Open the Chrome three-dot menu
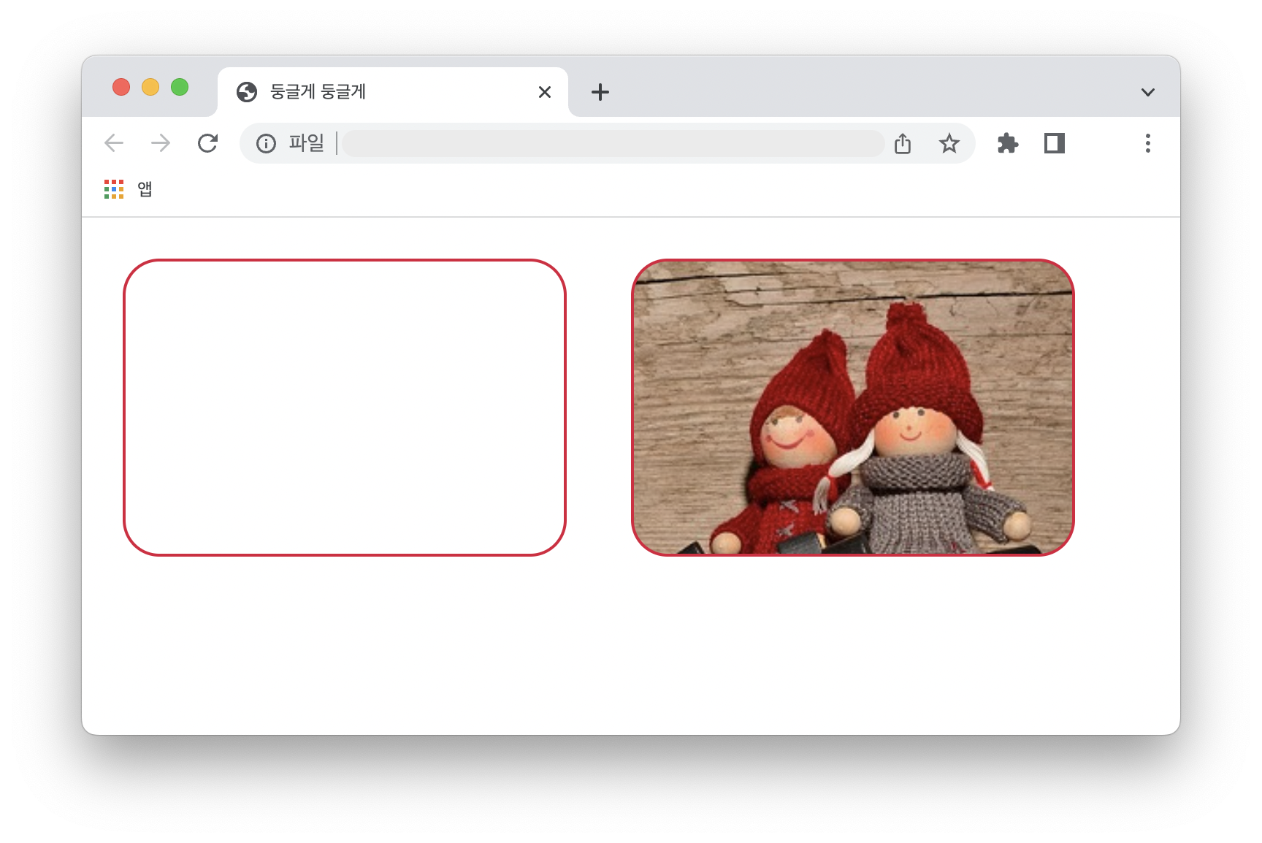This screenshot has height=843, width=1262. pos(1148,143)
